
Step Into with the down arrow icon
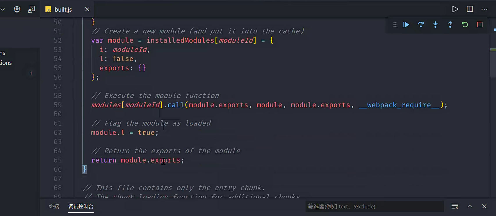coord(436,25)
